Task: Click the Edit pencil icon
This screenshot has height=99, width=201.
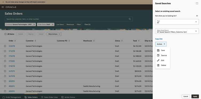Action: pos(158,60)
